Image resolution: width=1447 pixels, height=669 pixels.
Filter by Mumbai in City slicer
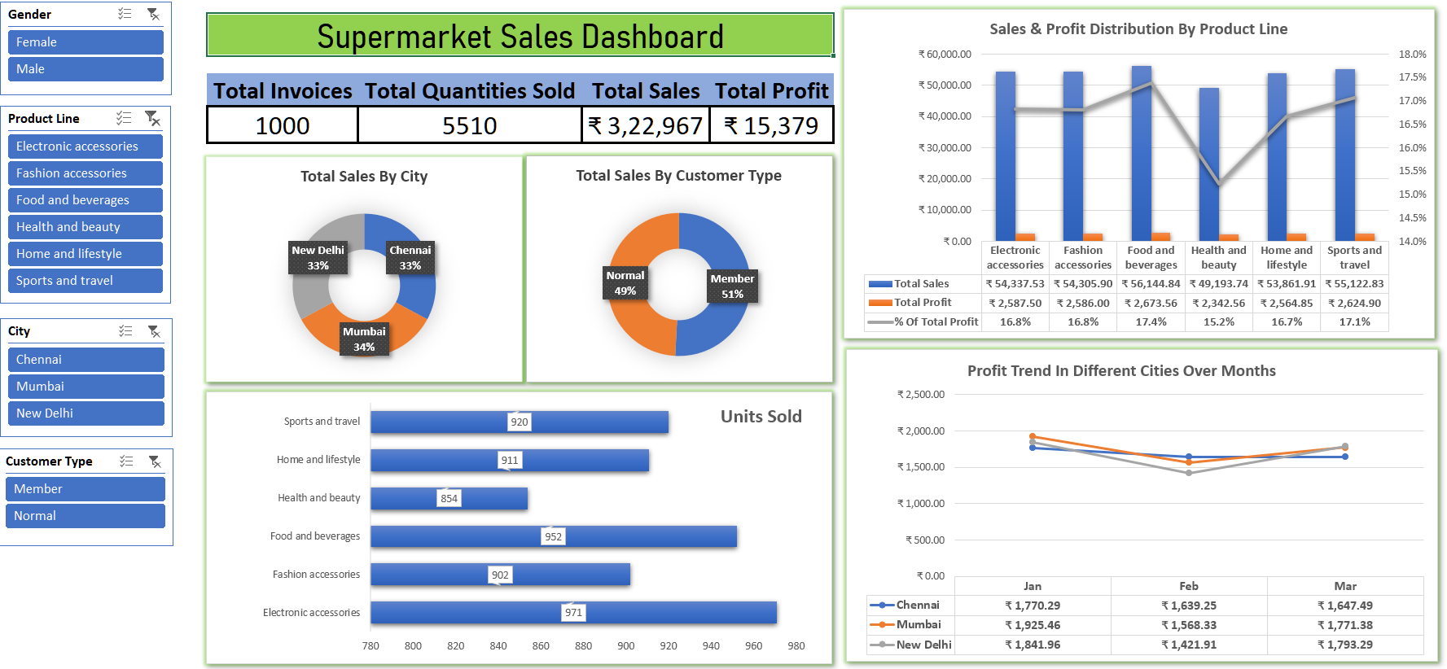(x=86, y=387)
